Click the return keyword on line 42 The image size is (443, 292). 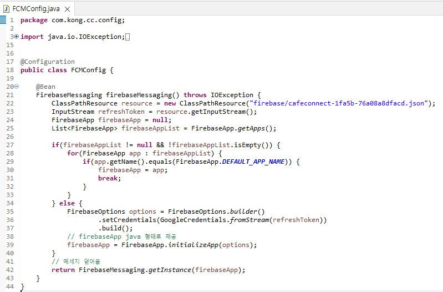point(63,270)
